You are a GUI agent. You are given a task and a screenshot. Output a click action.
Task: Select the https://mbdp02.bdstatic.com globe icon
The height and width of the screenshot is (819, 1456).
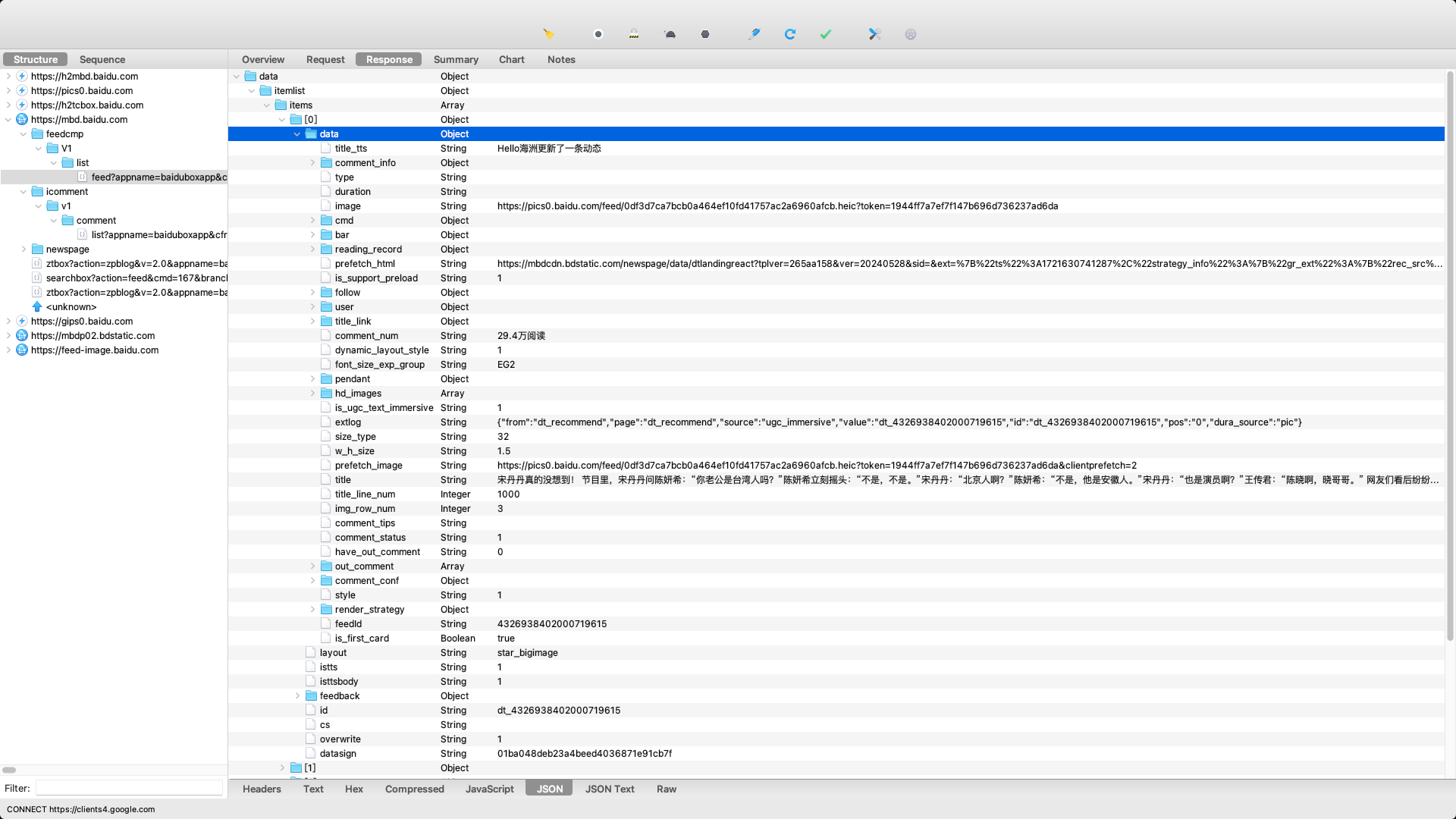click(x=22, y=335)
